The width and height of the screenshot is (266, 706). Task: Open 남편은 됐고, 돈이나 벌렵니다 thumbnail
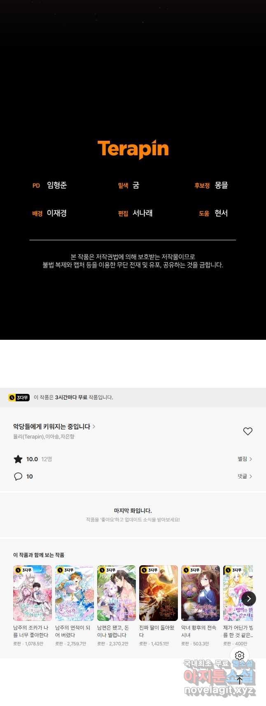[117, 593]
